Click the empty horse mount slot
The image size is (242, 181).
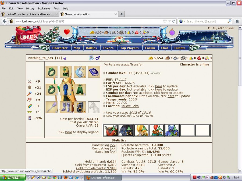click(x=94, y=107)
